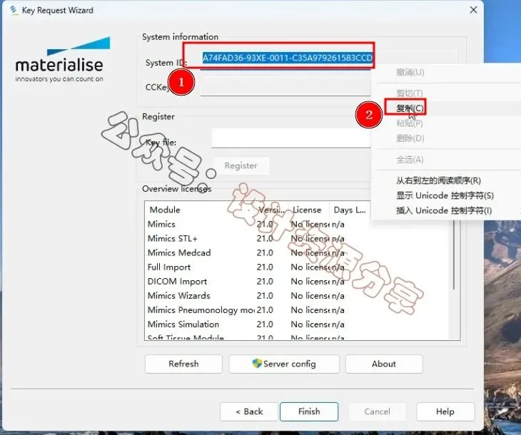Open Help for the wizard
Viewport: 521px width, 435px height.
(445, 411)
